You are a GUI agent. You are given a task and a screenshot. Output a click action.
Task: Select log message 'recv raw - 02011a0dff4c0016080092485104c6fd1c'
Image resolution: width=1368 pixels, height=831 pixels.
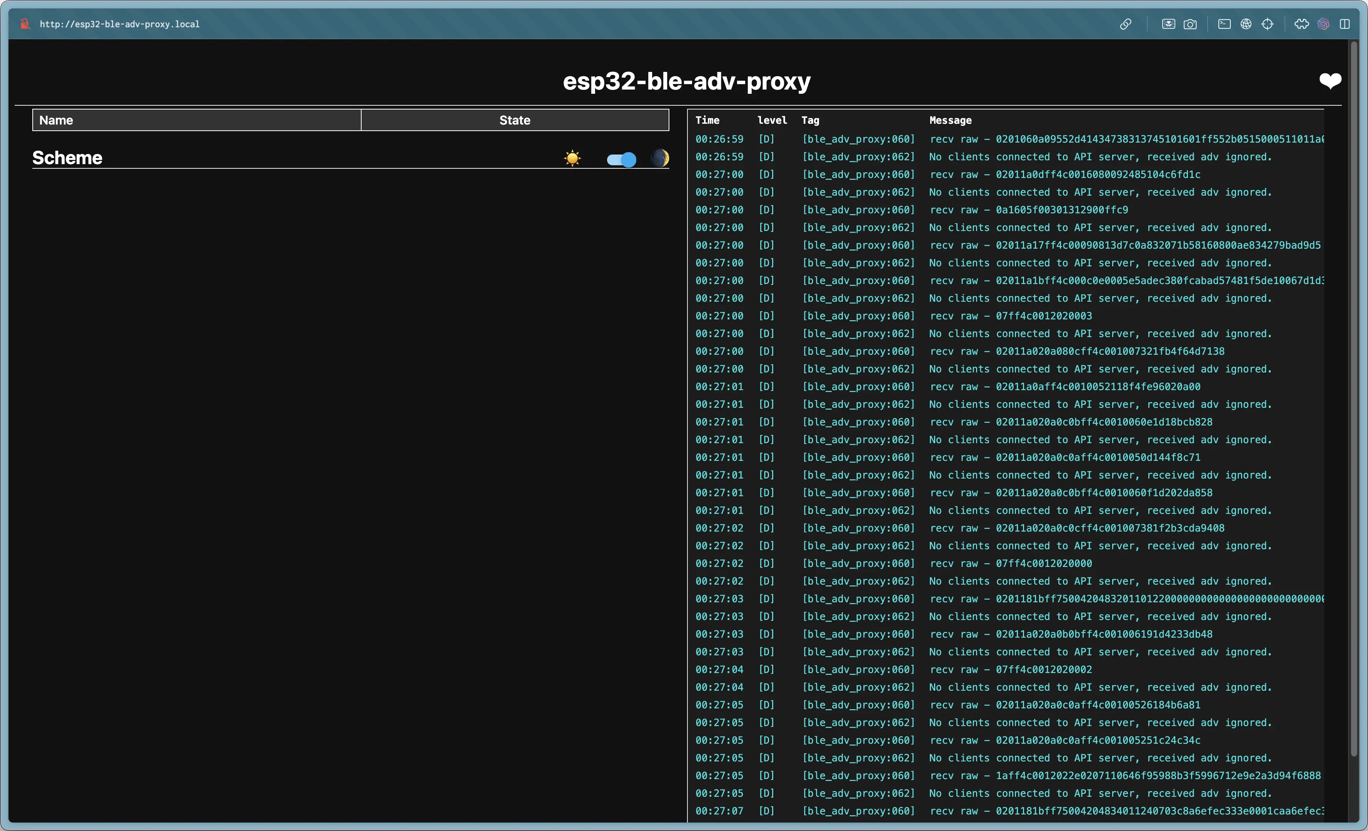[x=1065, y=174]
